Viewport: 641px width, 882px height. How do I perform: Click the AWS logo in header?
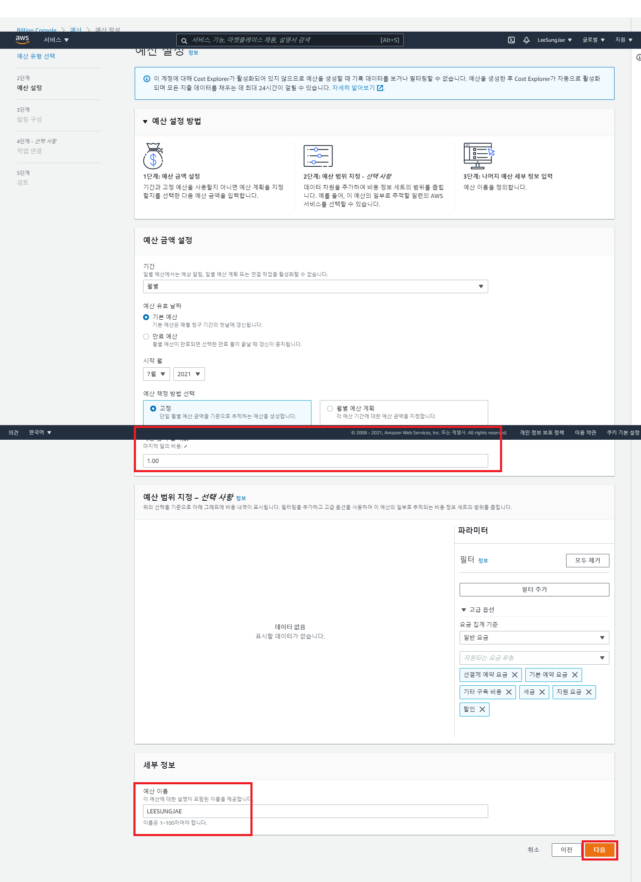point(22,40)
